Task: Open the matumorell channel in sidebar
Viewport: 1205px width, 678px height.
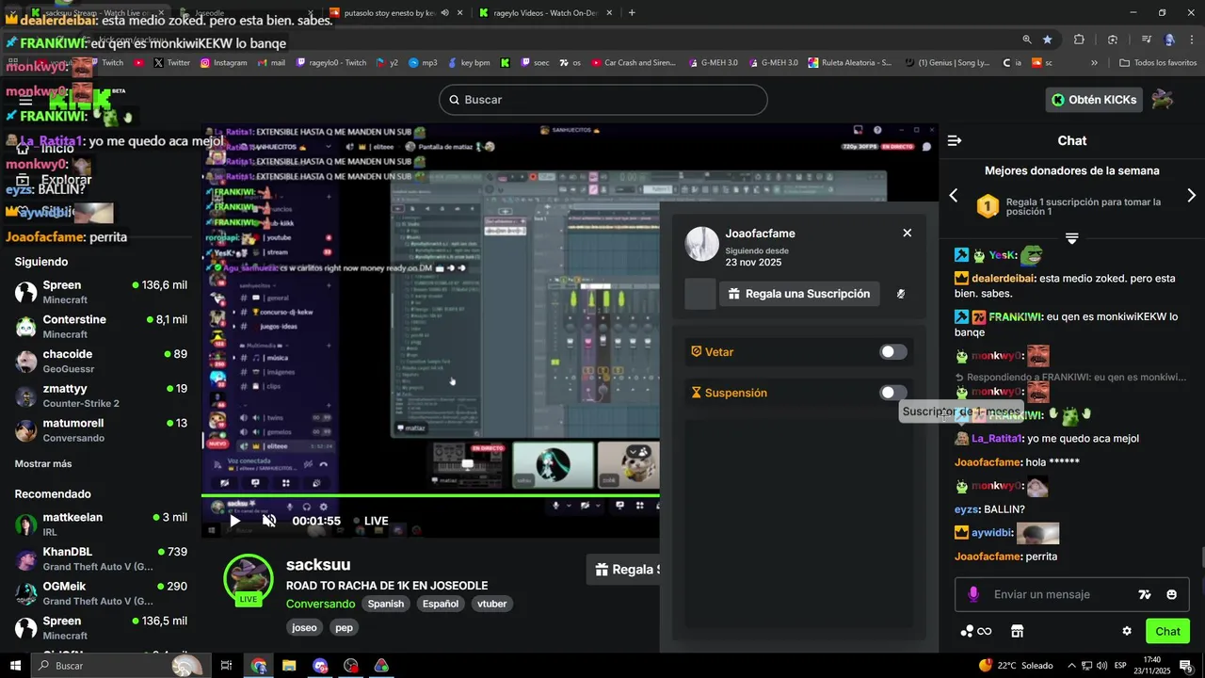Action: [x=101, y=430]
